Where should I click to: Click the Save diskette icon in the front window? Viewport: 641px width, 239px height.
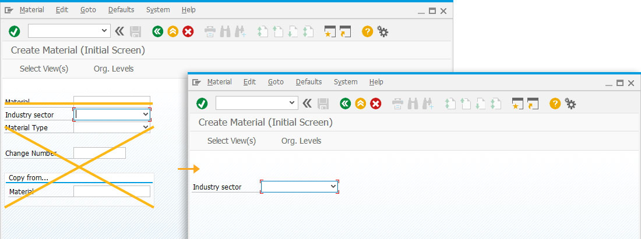323,104
